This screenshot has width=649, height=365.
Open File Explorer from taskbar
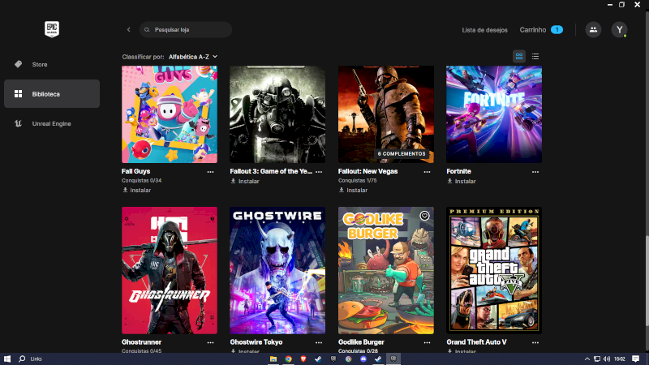click(x=273, y=359)
